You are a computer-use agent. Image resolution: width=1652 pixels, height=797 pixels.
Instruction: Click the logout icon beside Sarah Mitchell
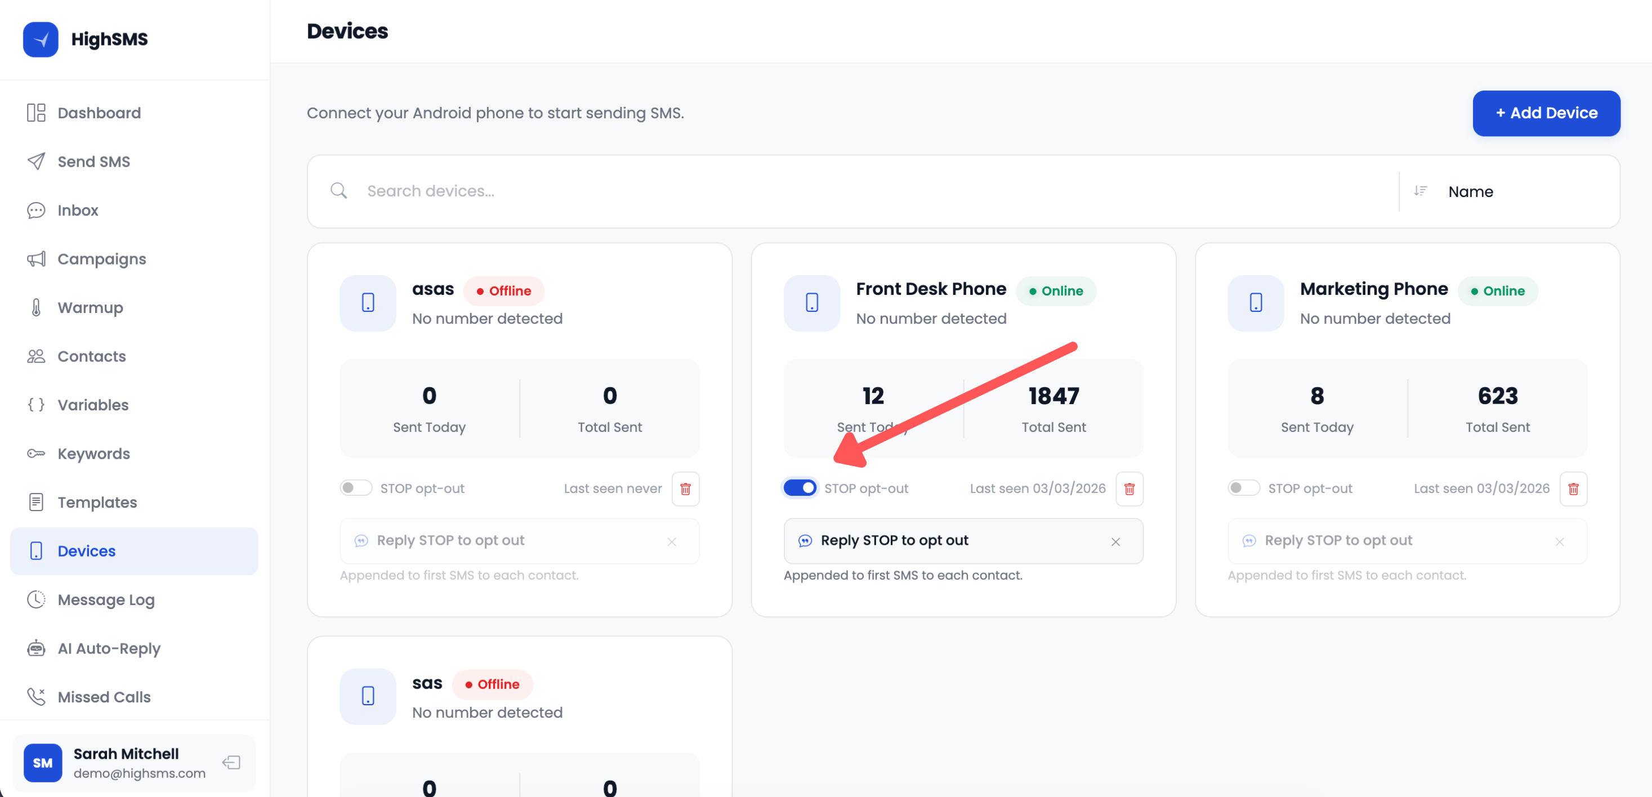tap(231, 762)
